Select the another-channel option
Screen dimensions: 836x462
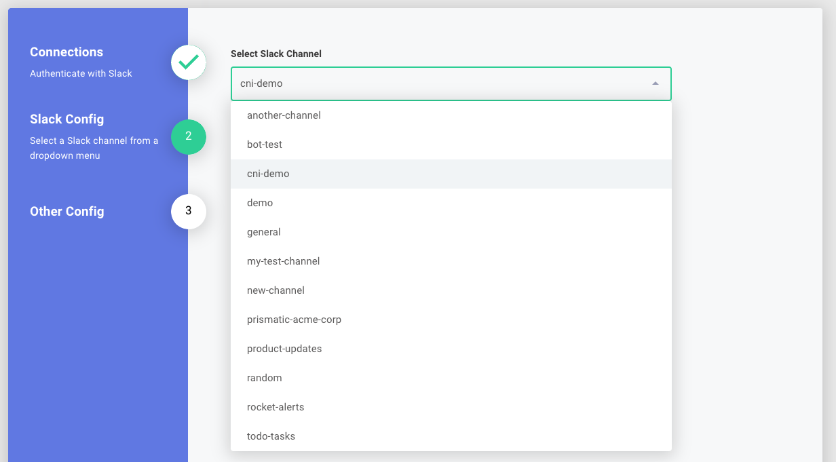(x=284, y=115)
